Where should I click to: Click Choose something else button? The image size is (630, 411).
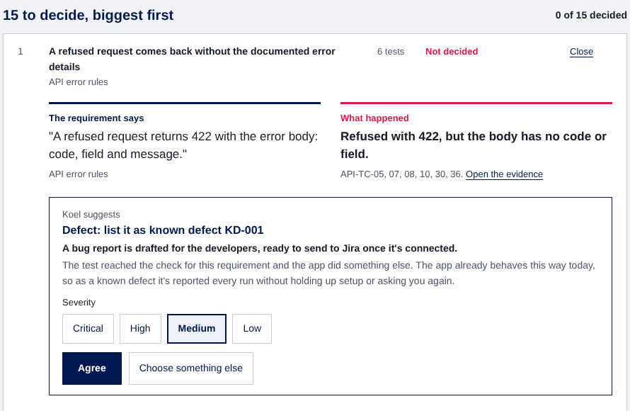click(x=191, y=368)
